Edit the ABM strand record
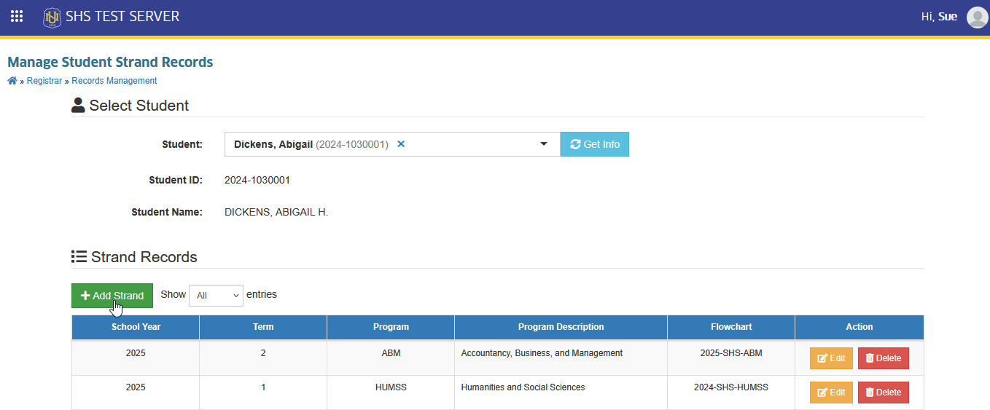Viewport: 990px width, 410px height. (x=831, y=358)
